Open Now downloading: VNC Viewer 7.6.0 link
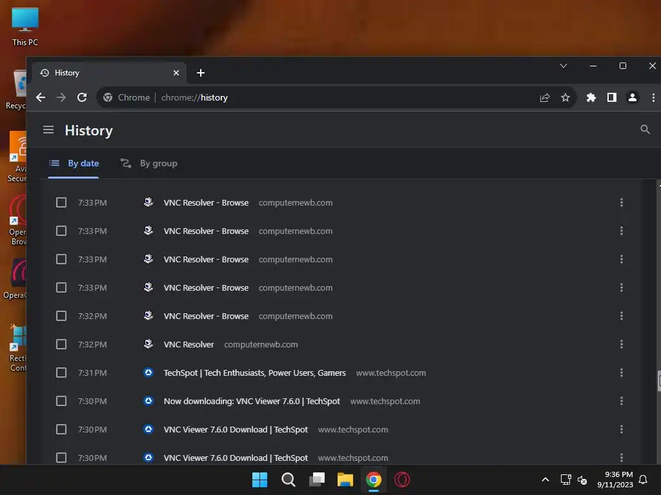This screenshot has height=495, width=661. pos(252,401)
